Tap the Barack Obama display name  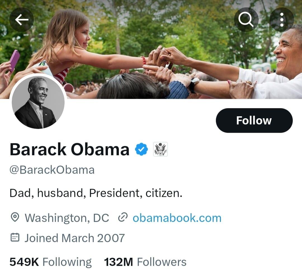[70, 149]
